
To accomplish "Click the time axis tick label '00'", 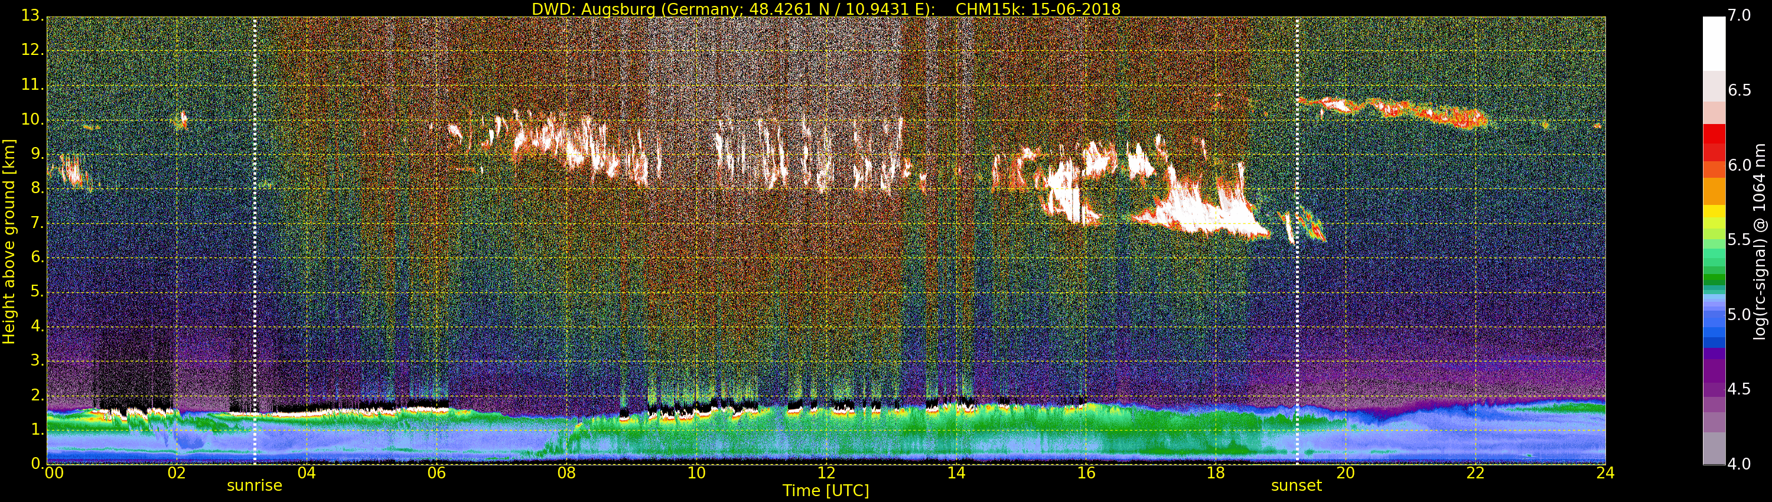I will tap(54, 473).
